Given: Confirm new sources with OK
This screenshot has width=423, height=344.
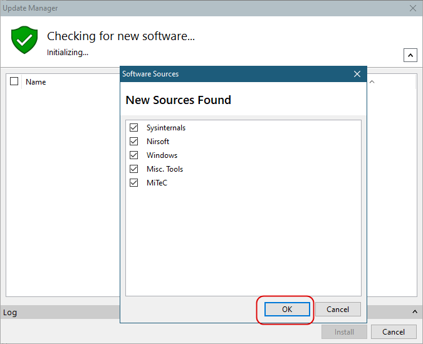Looking at the screenshot, I should [x=287, y=309].
